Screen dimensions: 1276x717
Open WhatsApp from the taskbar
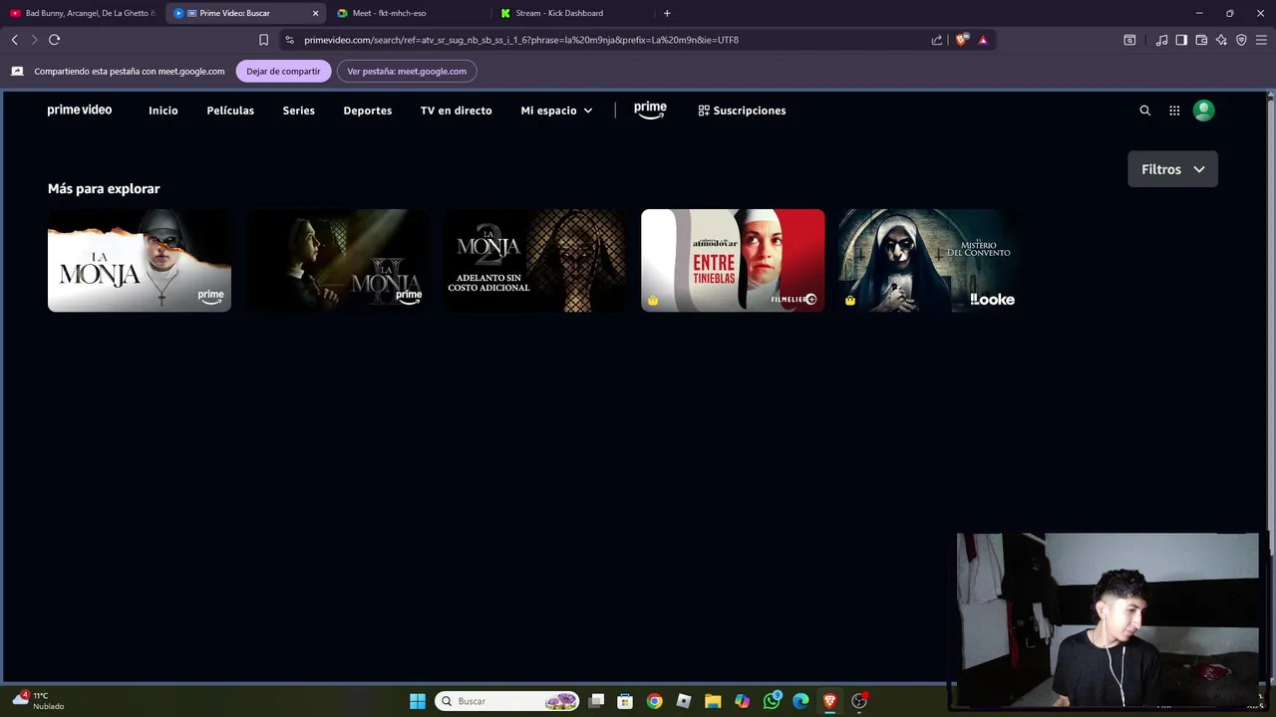tap(772, 701)
